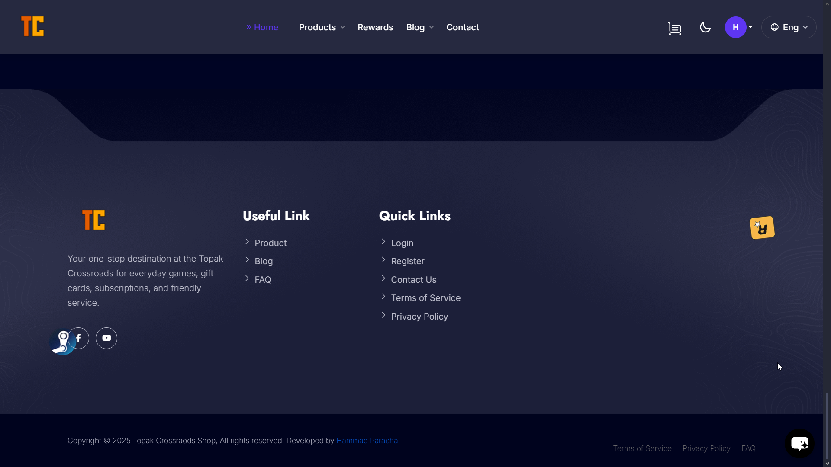Open the shopping cart icon
831x467 pixels.
674,28
